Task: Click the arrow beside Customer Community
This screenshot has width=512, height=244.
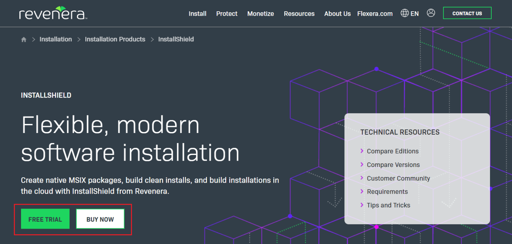Action: 362,178
